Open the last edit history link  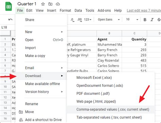(x=144, y=11)
